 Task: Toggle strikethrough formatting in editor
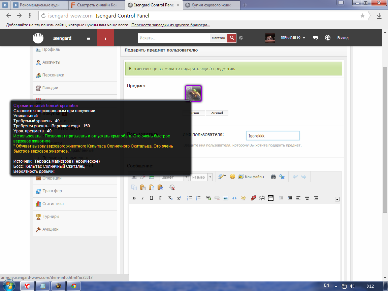tap(160, 198)
